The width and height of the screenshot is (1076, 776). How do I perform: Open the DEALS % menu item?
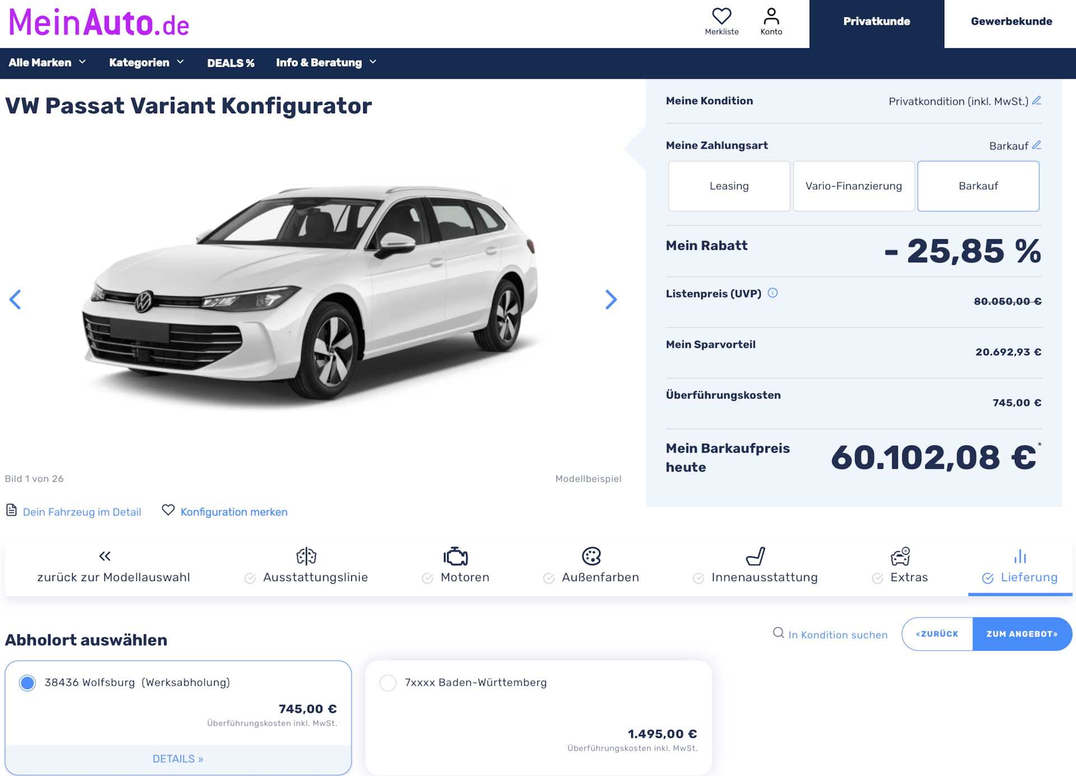[230, 63]
